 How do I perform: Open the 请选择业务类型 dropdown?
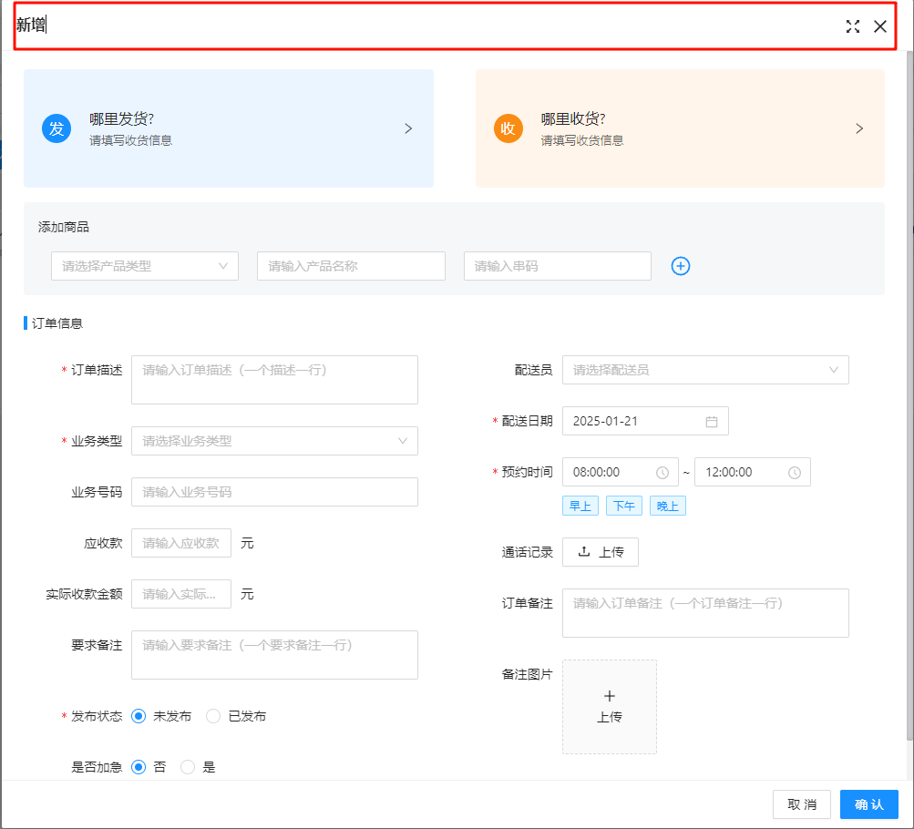(x=274, y=441)
